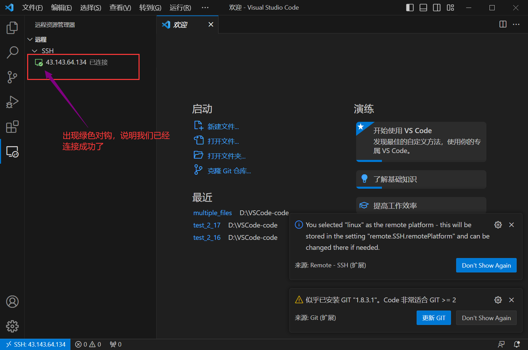
Task: Open editor More Actions ellipsis
Action: [x=516, y=24]
